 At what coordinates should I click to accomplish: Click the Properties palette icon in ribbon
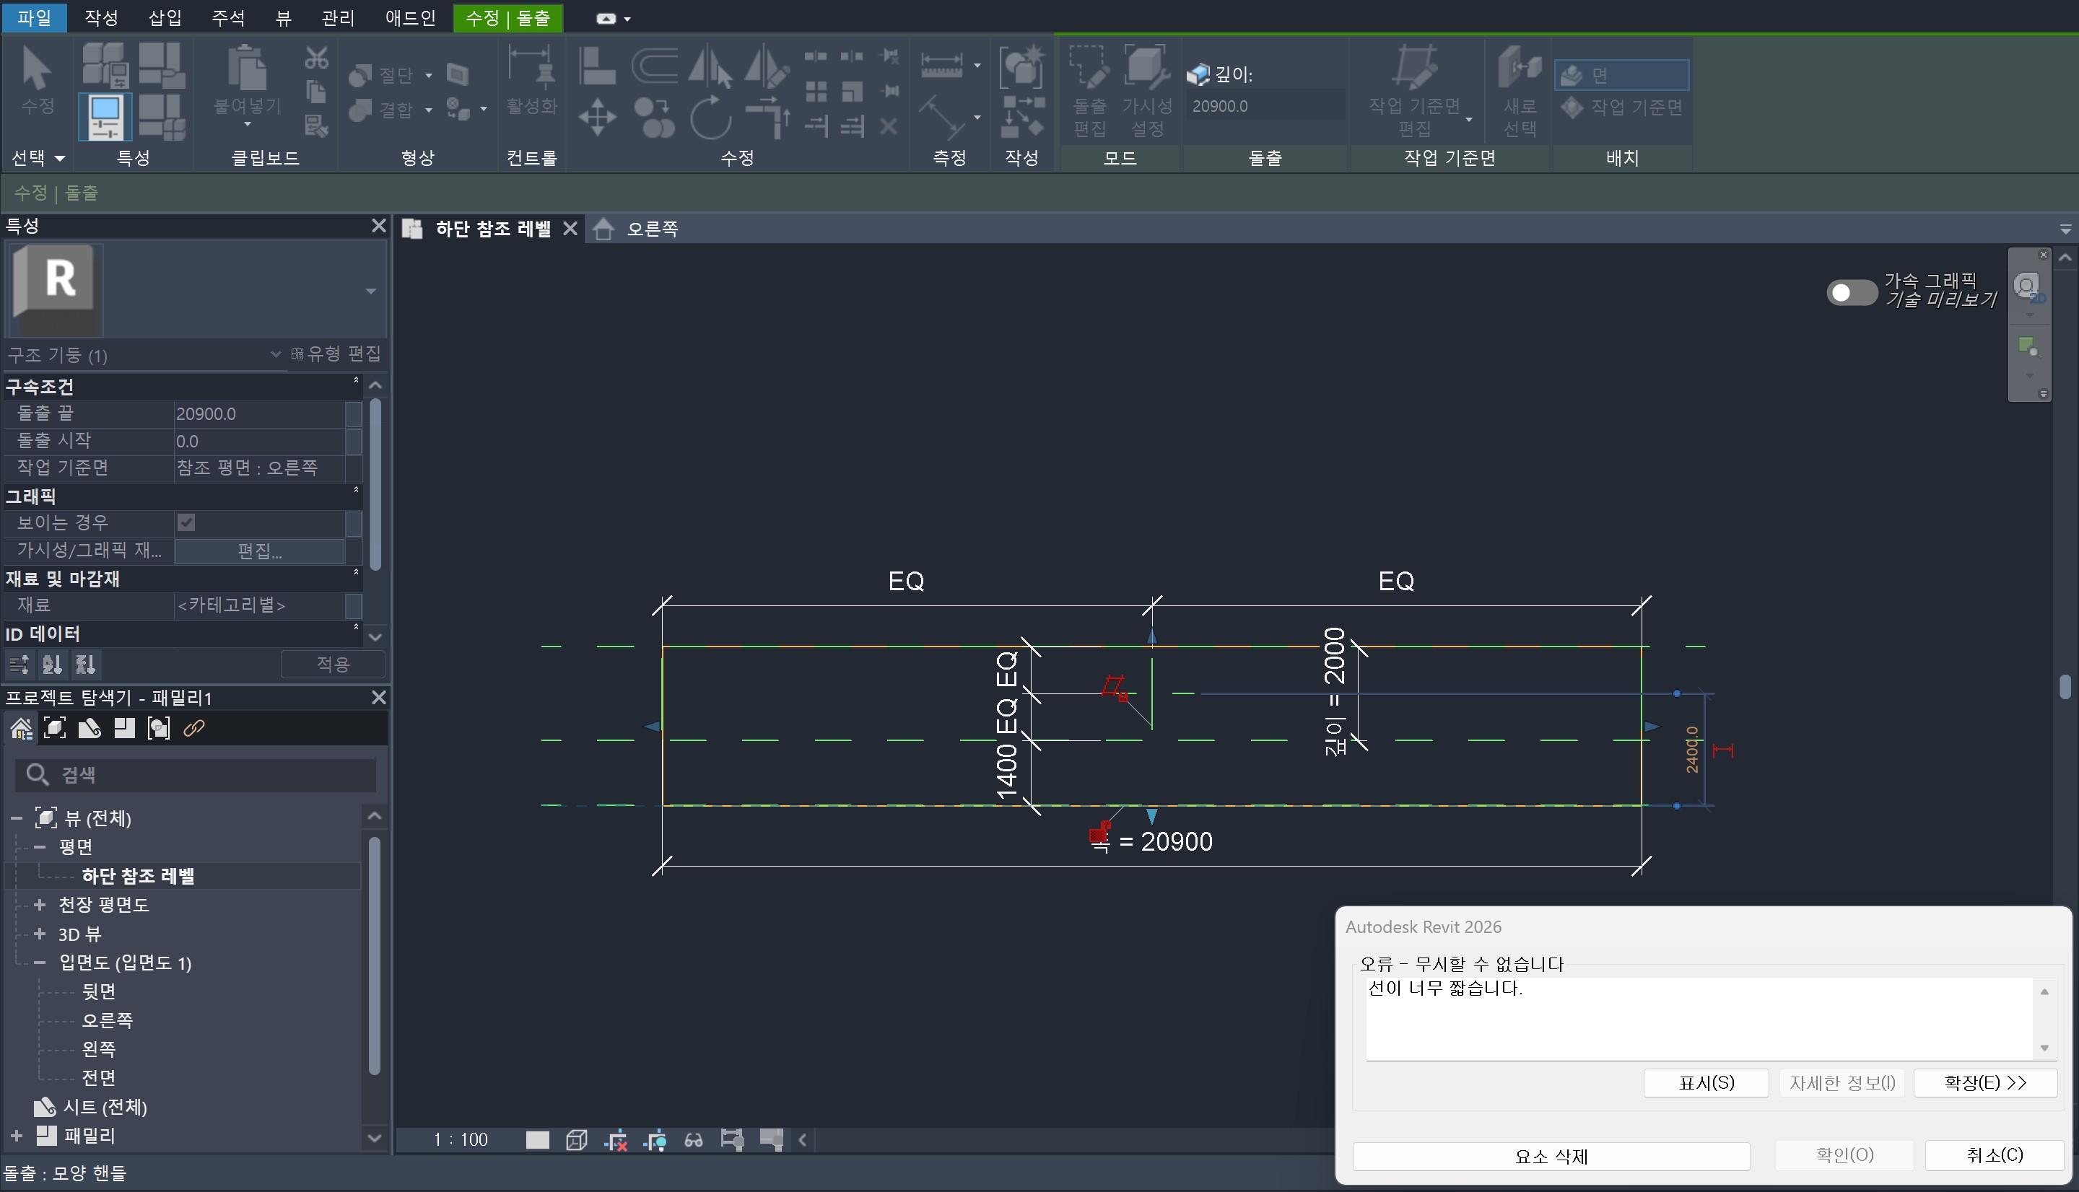[105, 116]
